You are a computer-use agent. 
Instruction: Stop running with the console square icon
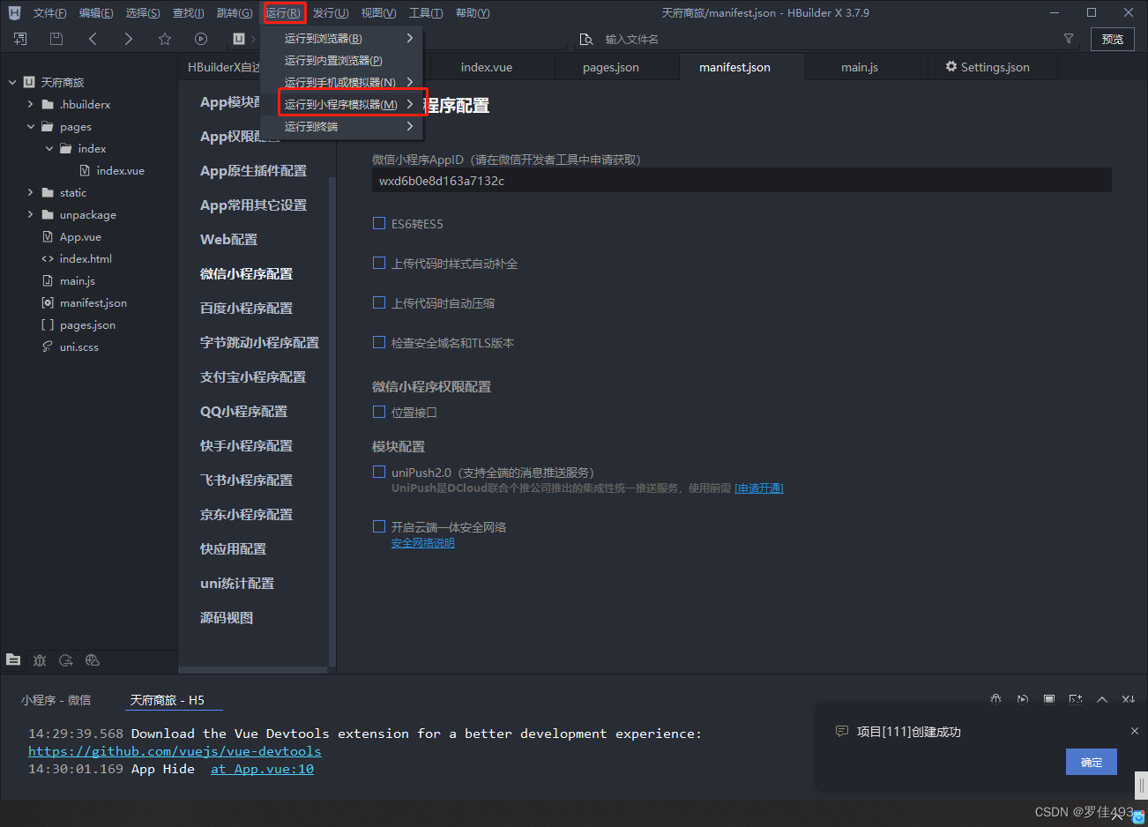click(1049, 699)
